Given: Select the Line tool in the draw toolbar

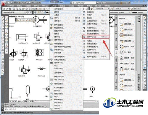Looking at the screenshot, I should pyautogui.click(x=3, y=17).
